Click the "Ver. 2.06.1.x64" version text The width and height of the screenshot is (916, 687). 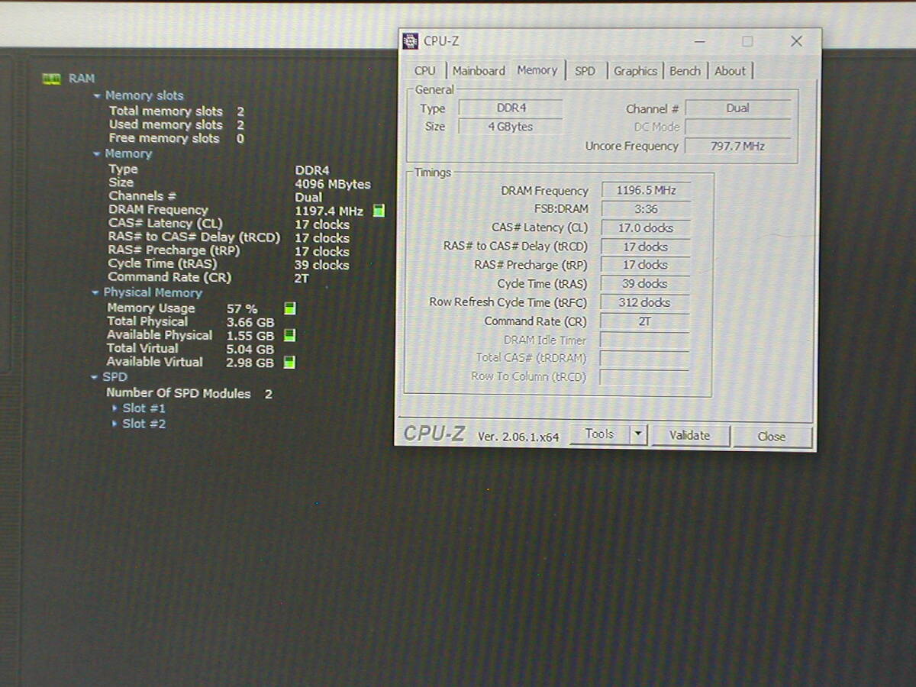(518, 437)
